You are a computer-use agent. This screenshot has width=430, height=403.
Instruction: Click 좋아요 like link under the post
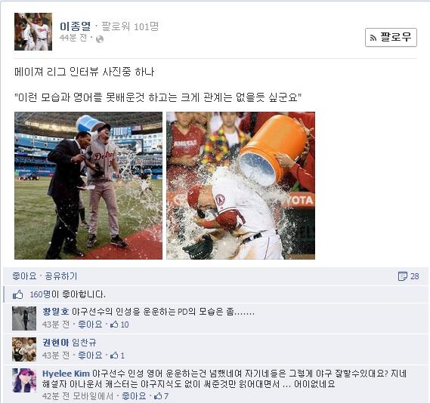[x=24, y=276]
